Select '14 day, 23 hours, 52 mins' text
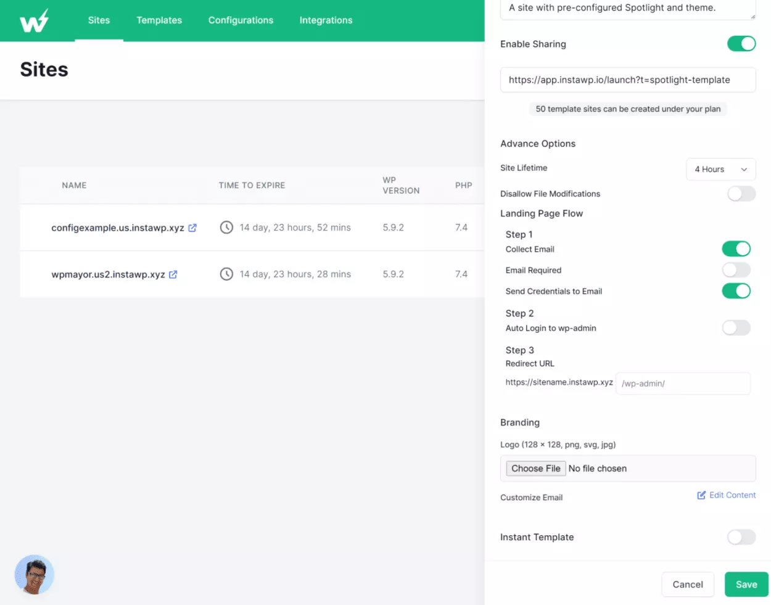 point(295,228)
